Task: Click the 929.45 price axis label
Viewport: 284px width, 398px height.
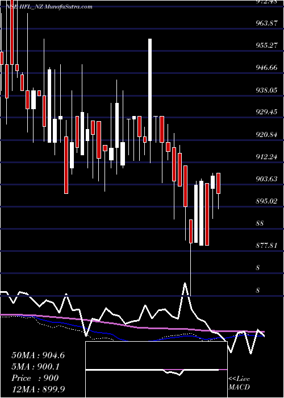Action: tap(266, 112)
